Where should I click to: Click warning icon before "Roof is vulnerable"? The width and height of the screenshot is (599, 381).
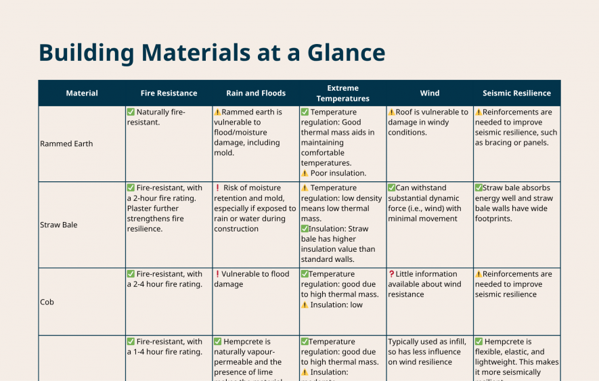click(x=391, y=112)
